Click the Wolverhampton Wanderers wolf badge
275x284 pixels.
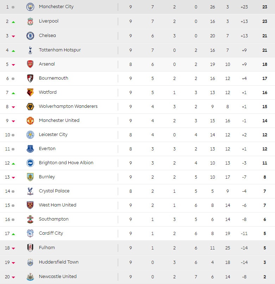click(x=30, y=106)
